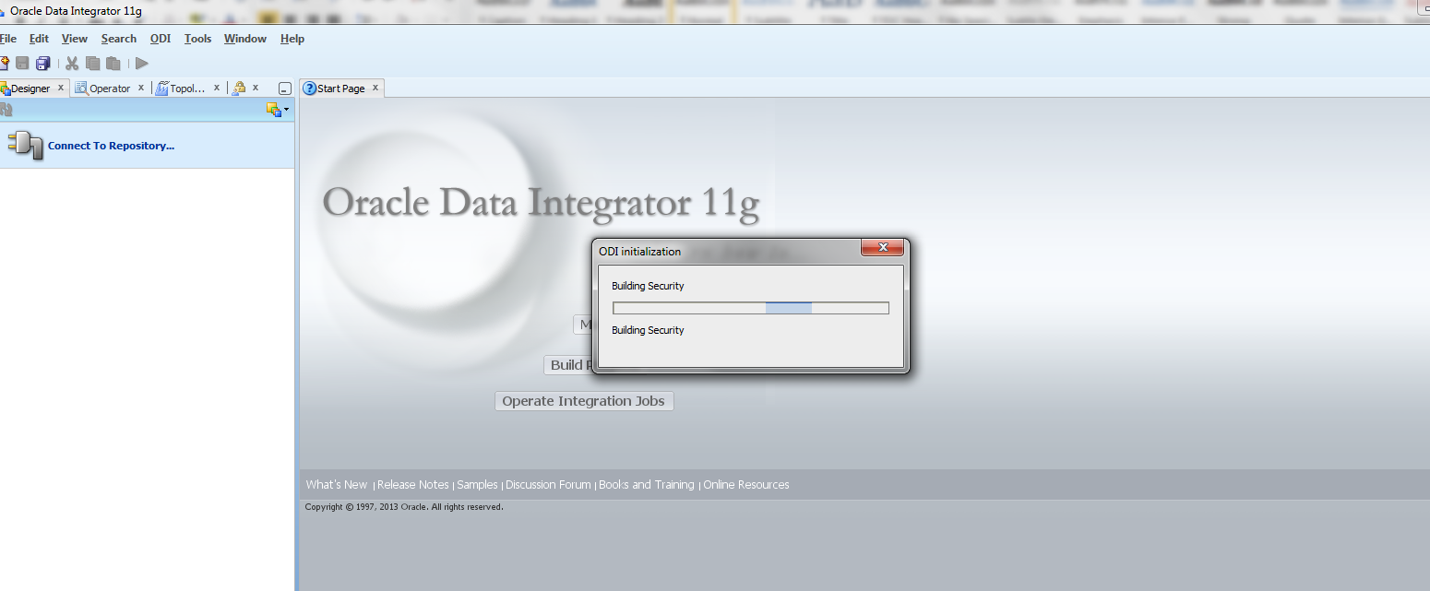Switch to the Designer tab
Screen dimensions: 1430x591
click(30, 89)
